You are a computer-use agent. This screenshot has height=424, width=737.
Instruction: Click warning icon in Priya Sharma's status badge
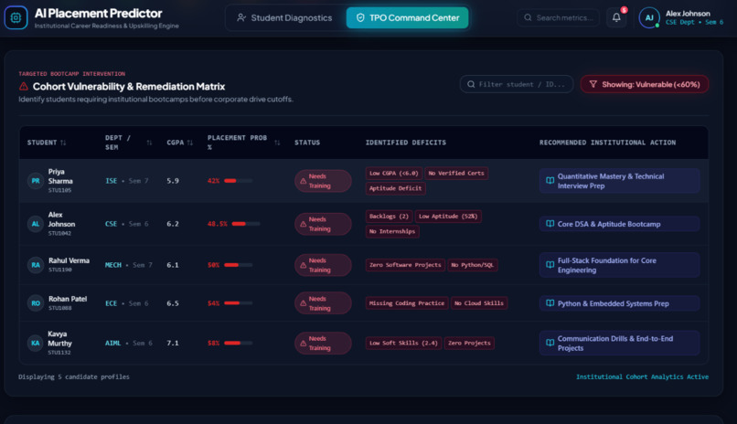coord(304,181)
